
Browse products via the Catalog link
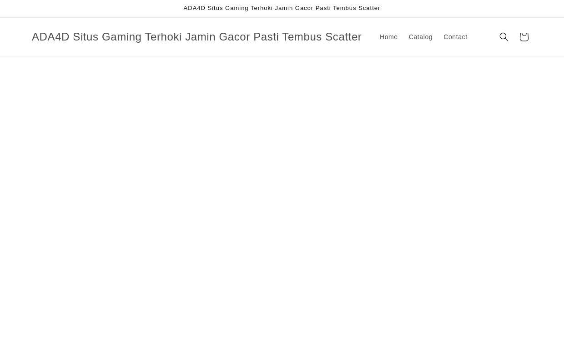[420, 37]
